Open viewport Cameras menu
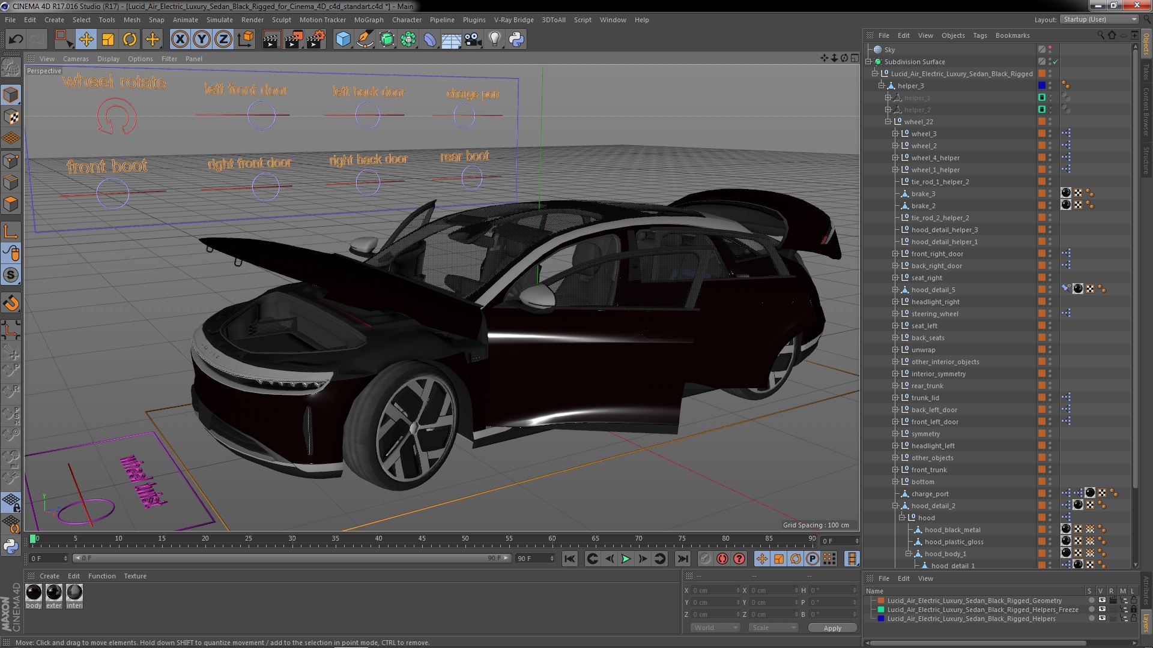Screen dimensions: 1153x648 click(76, 59)
